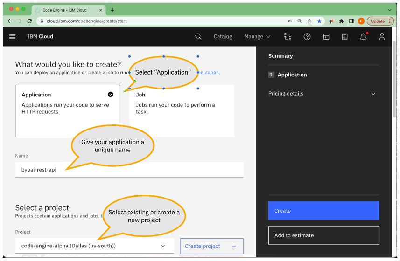Select the Application tile
This screenshot has width=400, height=261.
68,111
